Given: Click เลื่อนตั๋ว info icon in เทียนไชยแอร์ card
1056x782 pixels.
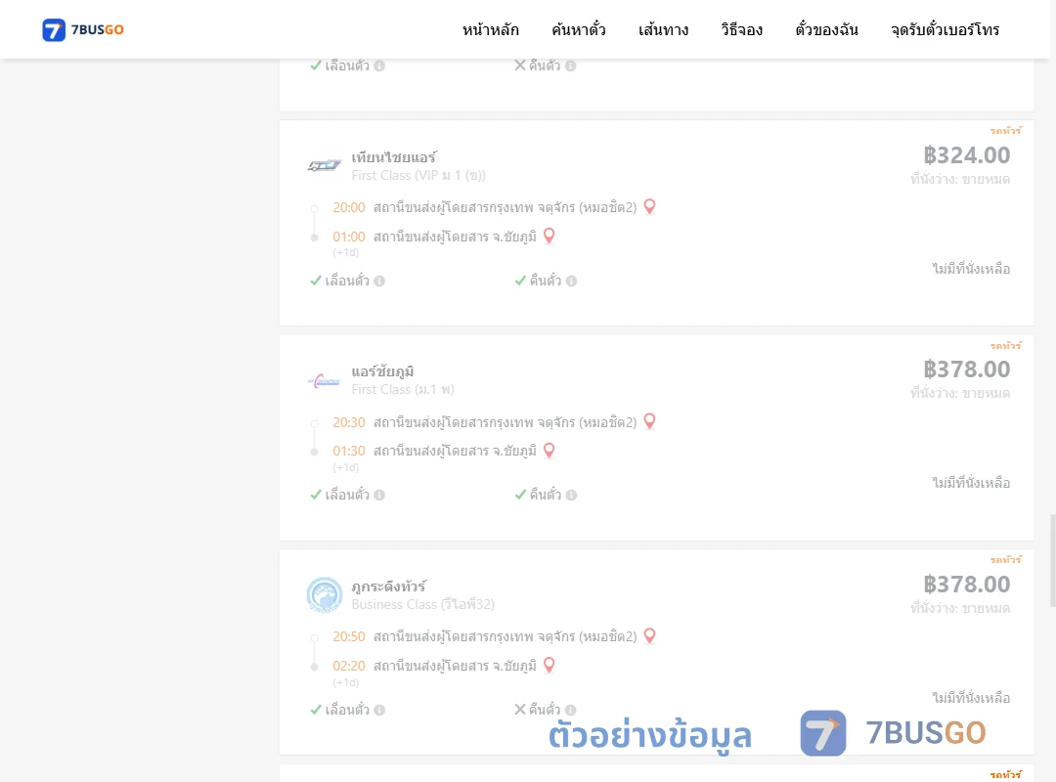Looking at the screenshot, I should click(379, 281).
